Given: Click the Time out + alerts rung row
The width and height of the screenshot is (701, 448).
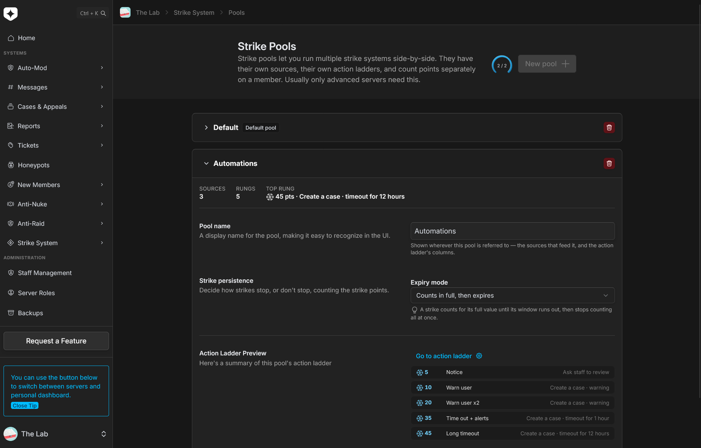Looking at the screenshot, I should coord(512,418).
